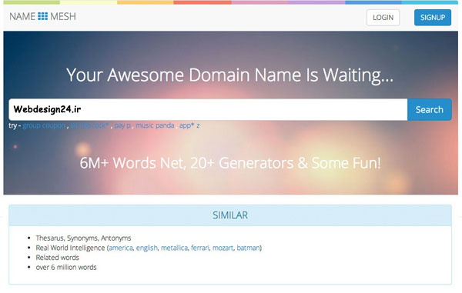
Task: Click the NAME MESH logo text
Action: (x=42, y=16)
